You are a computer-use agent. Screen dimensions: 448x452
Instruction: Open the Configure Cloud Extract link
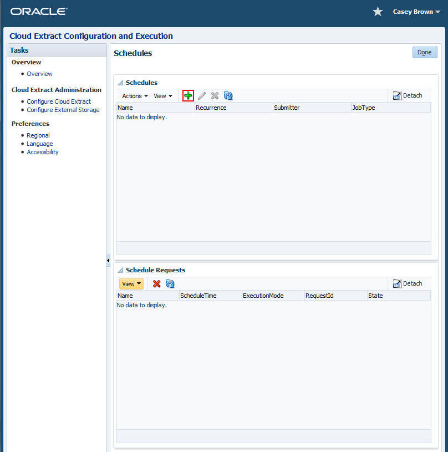58,101
